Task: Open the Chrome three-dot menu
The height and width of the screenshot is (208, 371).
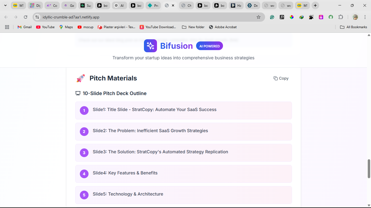Action: tap(365, 17)
